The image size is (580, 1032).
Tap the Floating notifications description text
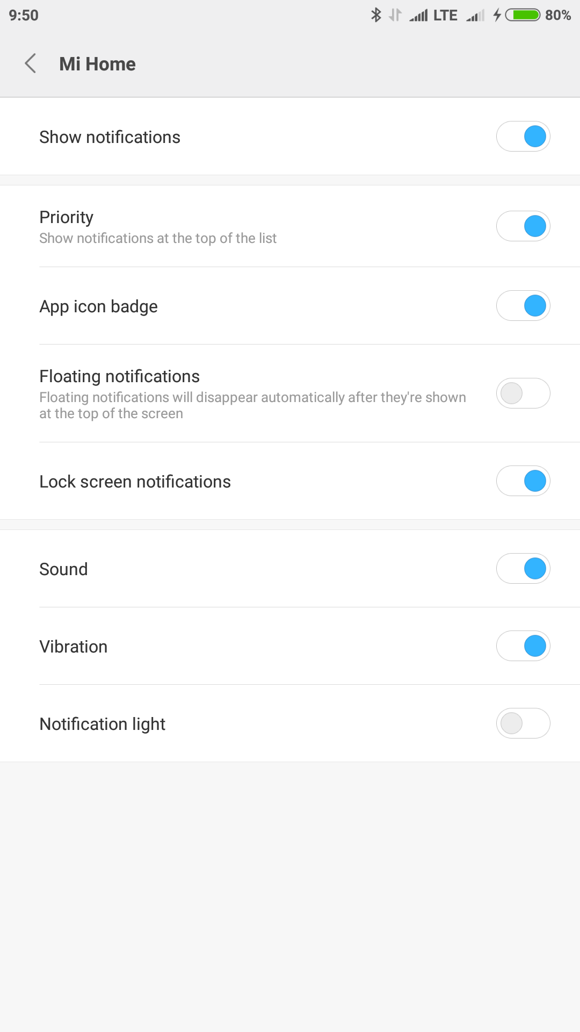click(252, 405)
